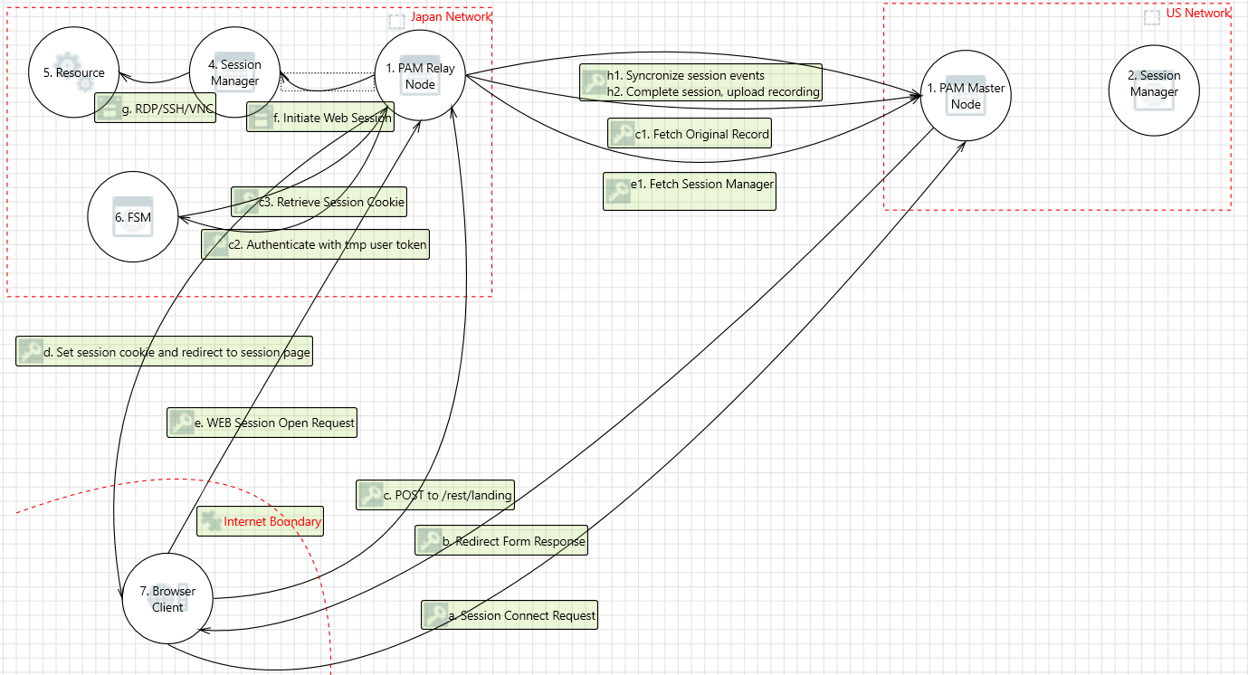Click the magnifier icon on the Initiate Web Session label

click(x=262, y=117)
